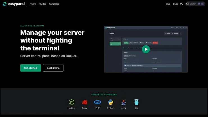Click the 'Python' label text
208x117 pixels.
pyautogui.click(x=110, y=108)
